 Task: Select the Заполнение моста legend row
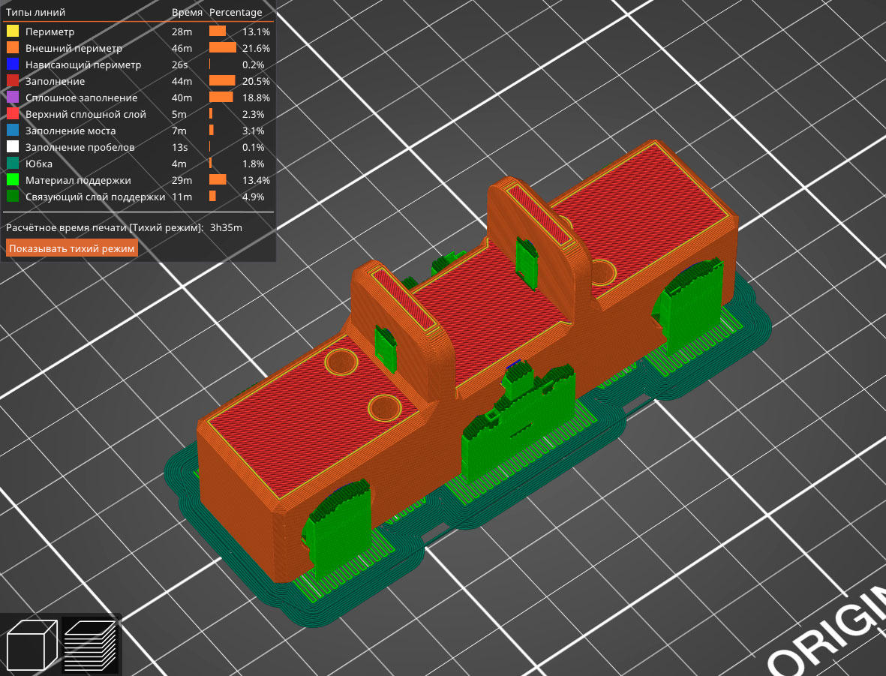(x=70, y=131)
